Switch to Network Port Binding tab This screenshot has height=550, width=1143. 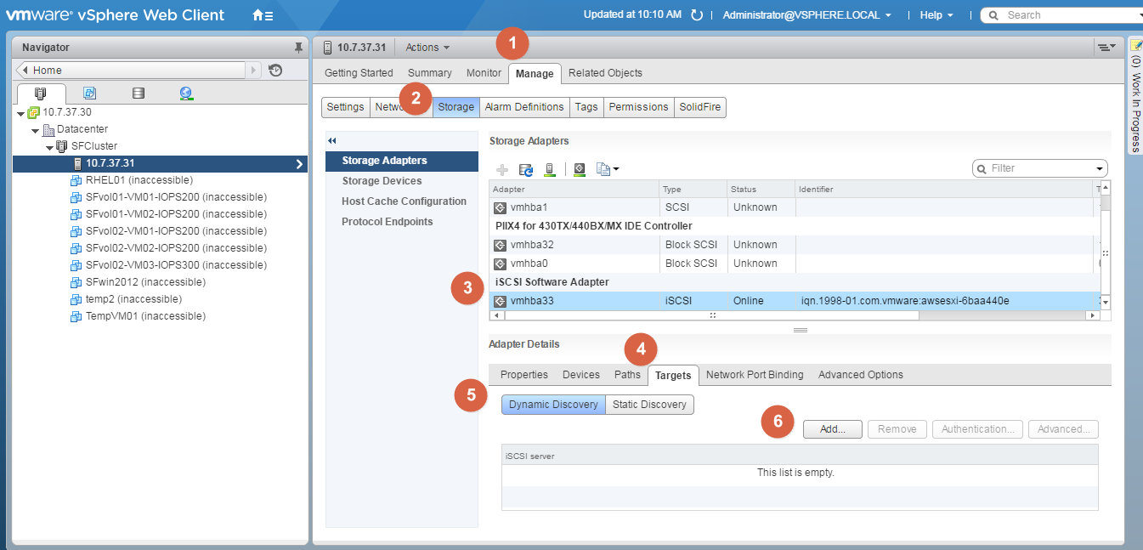[755, 375]
